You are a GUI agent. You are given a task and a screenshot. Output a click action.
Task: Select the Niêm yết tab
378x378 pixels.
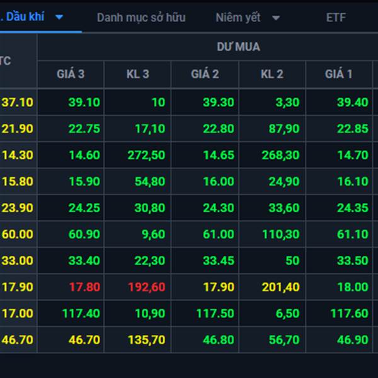point(238,18)
